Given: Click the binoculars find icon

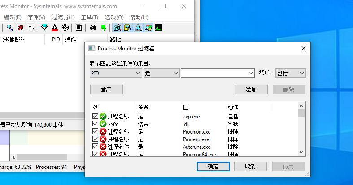Looking at the screenshot, I should (93, 28).
